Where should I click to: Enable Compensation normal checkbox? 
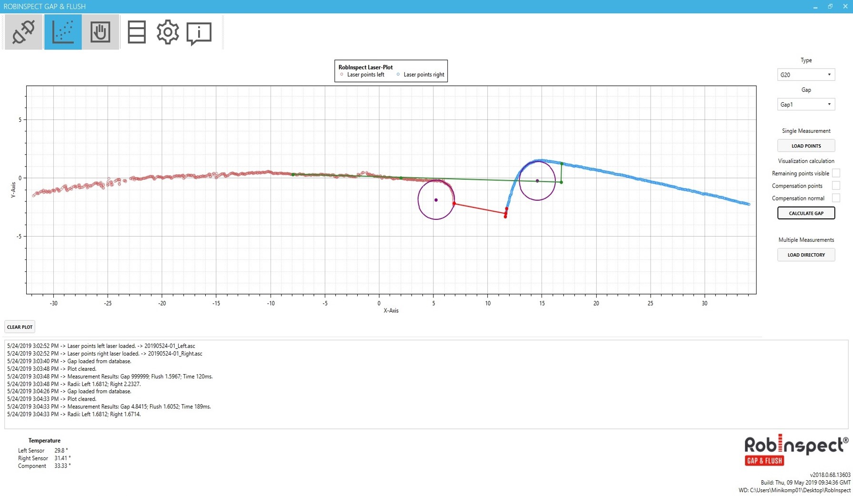pyautogui.click(x=836, y=198)
